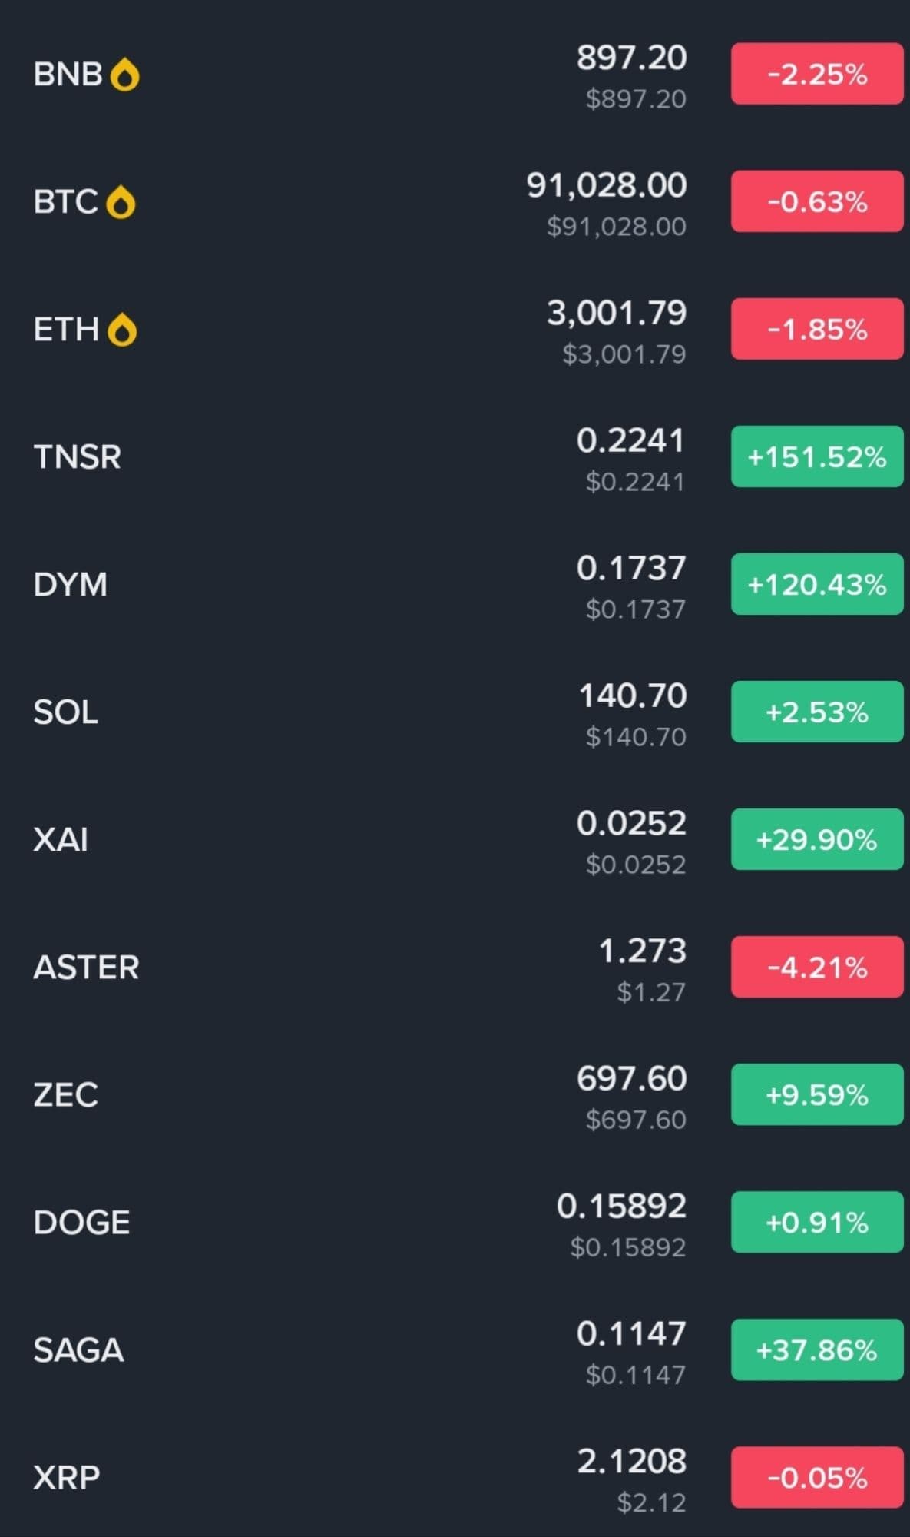Viewport: 910px width, 1537px height.
Task: Tap the XRP -0.05% red badge
Action: [816, 1477]
